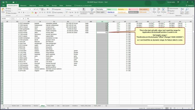Apply the Normalny cell style

[101, 9]
